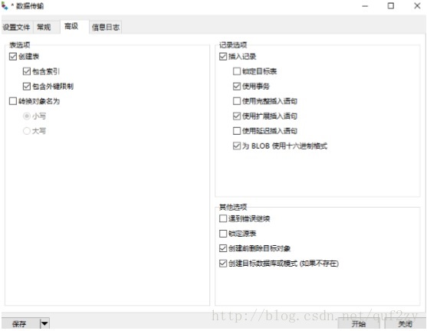This screenshot has width=427, height=331.
Task: Enable 转换对象名为 checkbox
Action: click(13, 101)
